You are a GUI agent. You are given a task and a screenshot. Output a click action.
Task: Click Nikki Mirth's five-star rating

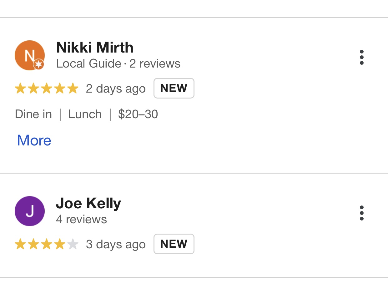[47, 89]
